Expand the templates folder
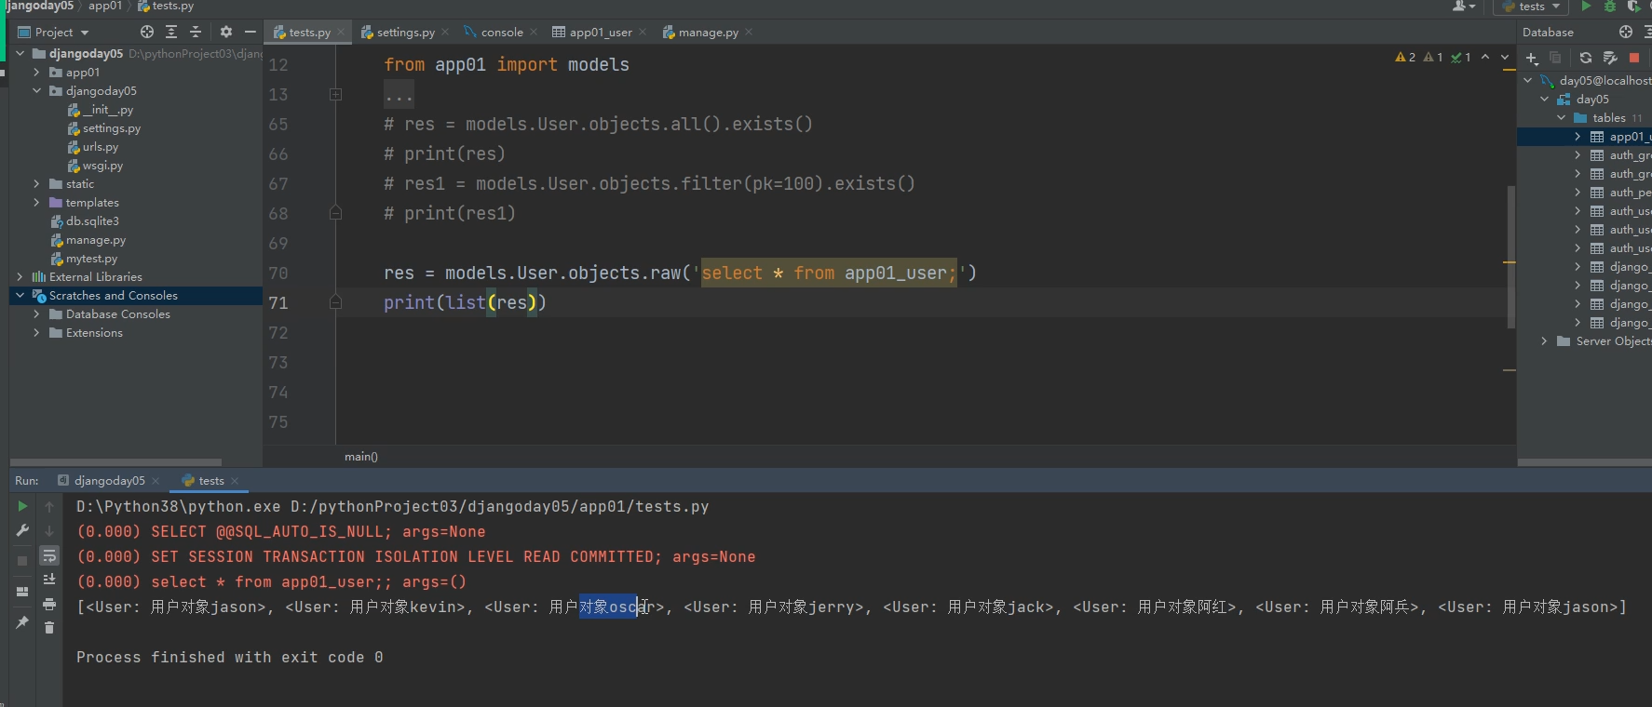The image size is (1652, 707). 36,203
